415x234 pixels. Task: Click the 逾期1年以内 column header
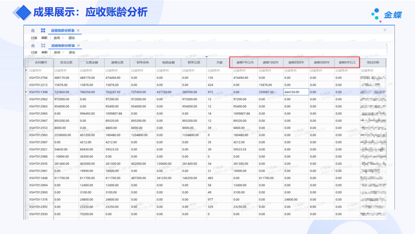pos(245,63)
